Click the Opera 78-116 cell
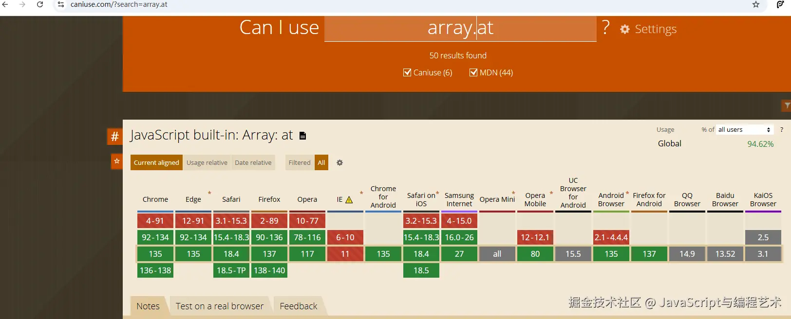Screen dimensions: 791x319 tap(307, 237)
